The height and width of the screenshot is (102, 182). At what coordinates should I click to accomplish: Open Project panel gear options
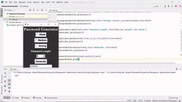[42, 10]
